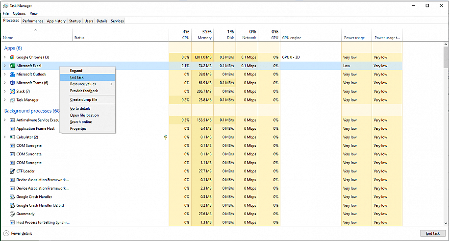
Task: Sort by the Memory column header
Action: coord(202,35)
